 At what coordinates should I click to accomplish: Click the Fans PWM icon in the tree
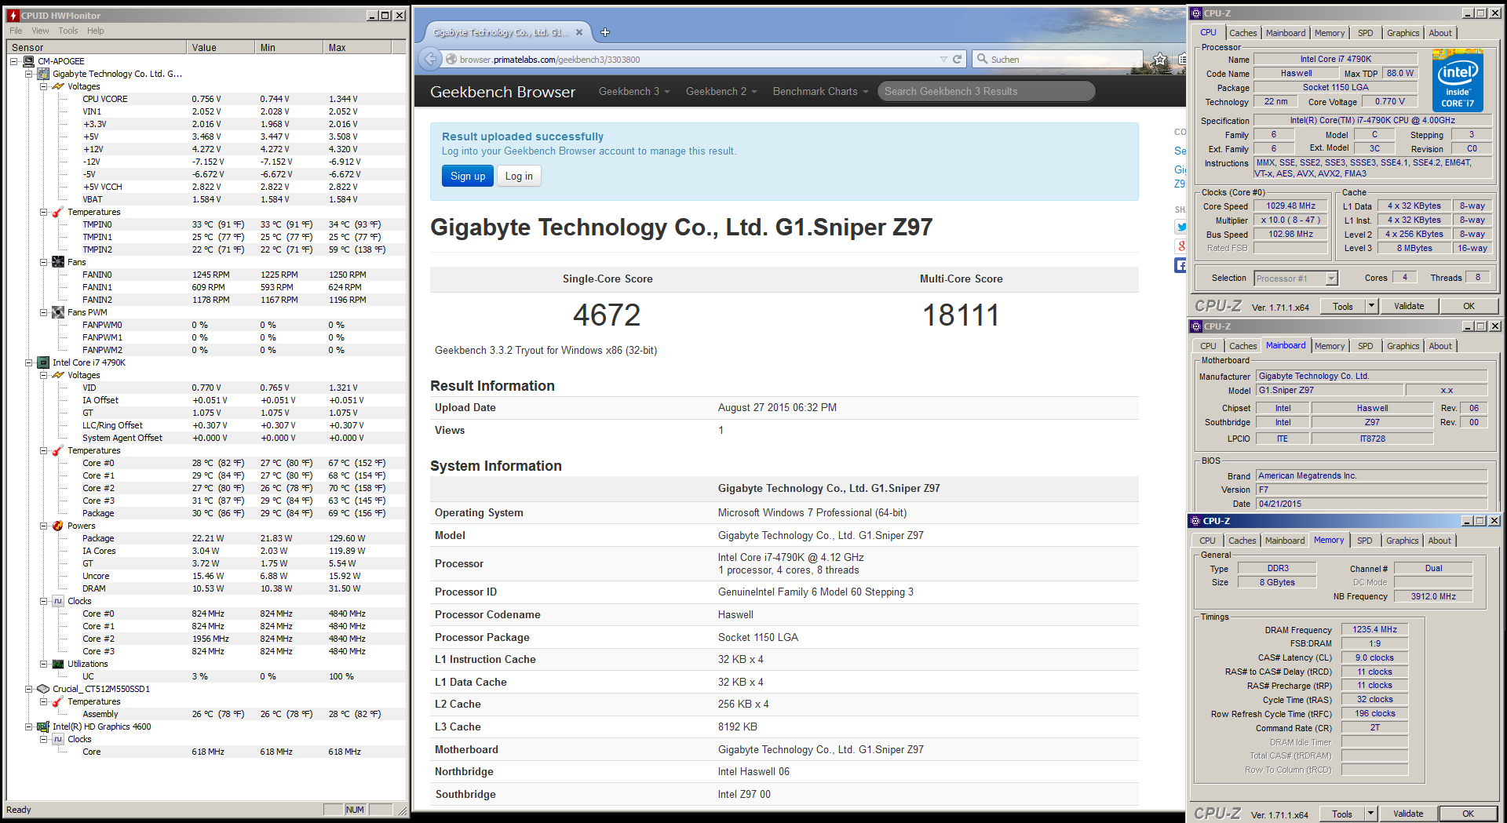(x=58, y=312)
